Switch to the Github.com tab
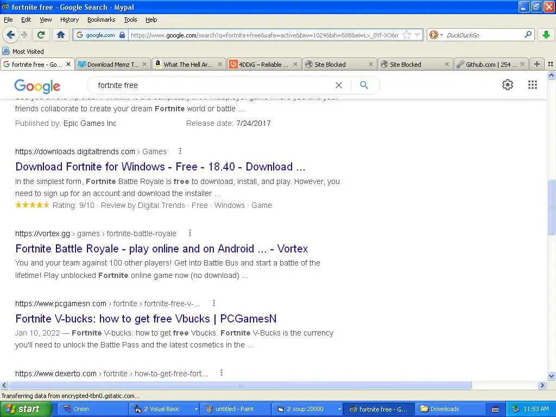This screenshot has width=556, height=417. (491, 64)
